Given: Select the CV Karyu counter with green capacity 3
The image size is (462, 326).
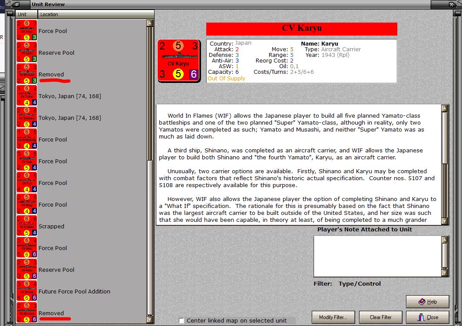Looking at the screenshot, I should [27, 53].
